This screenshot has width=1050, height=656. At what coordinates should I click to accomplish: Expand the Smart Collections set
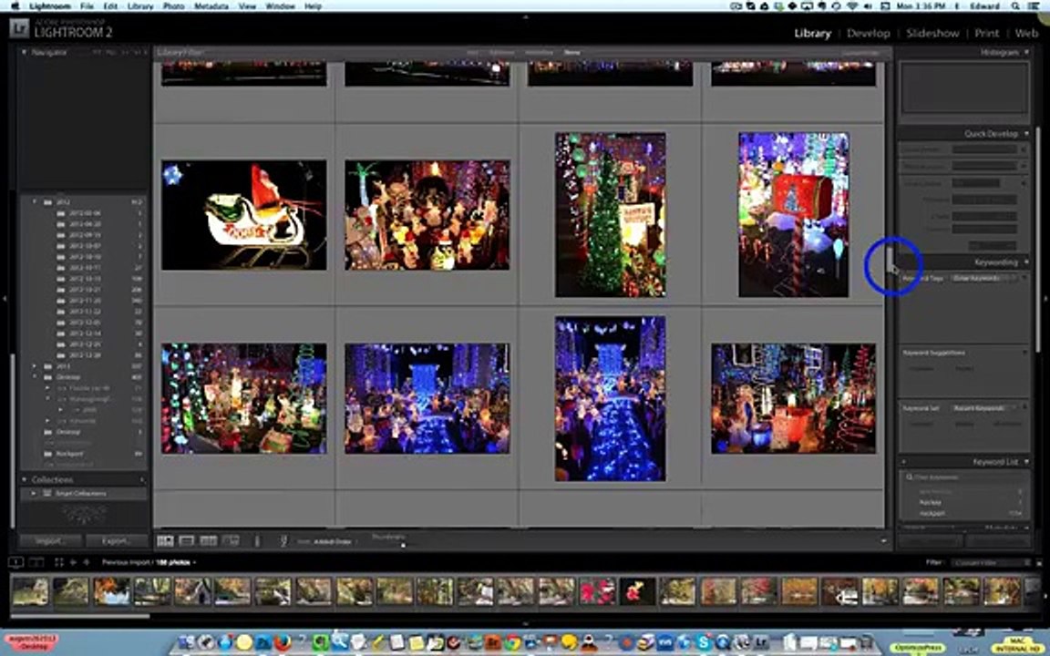pyautogui.click(x=34, y=493)
